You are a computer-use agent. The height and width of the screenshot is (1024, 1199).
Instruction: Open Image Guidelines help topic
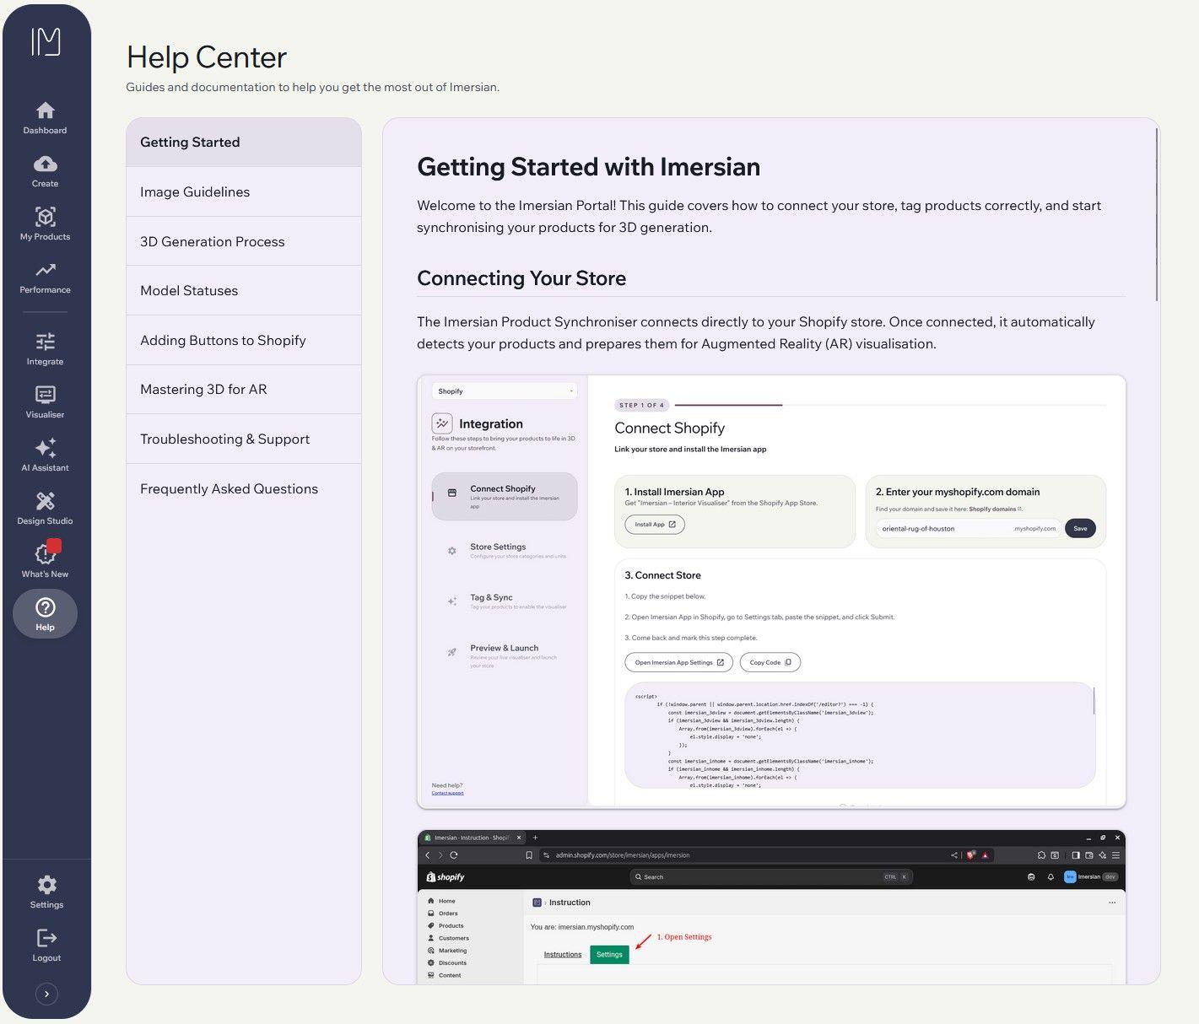tap(244, 192)
